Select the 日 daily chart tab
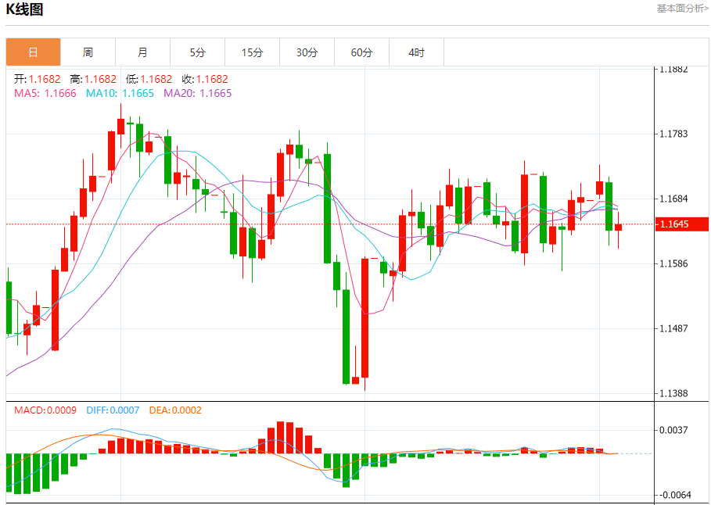The height and width of the screenshot is (505, 711). pyautogui.click(x=33, y=52)
